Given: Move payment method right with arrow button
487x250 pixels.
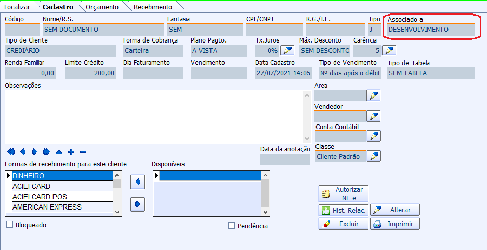Looking at the screenshot, I should pyautogui.click(x=137, y=204).
